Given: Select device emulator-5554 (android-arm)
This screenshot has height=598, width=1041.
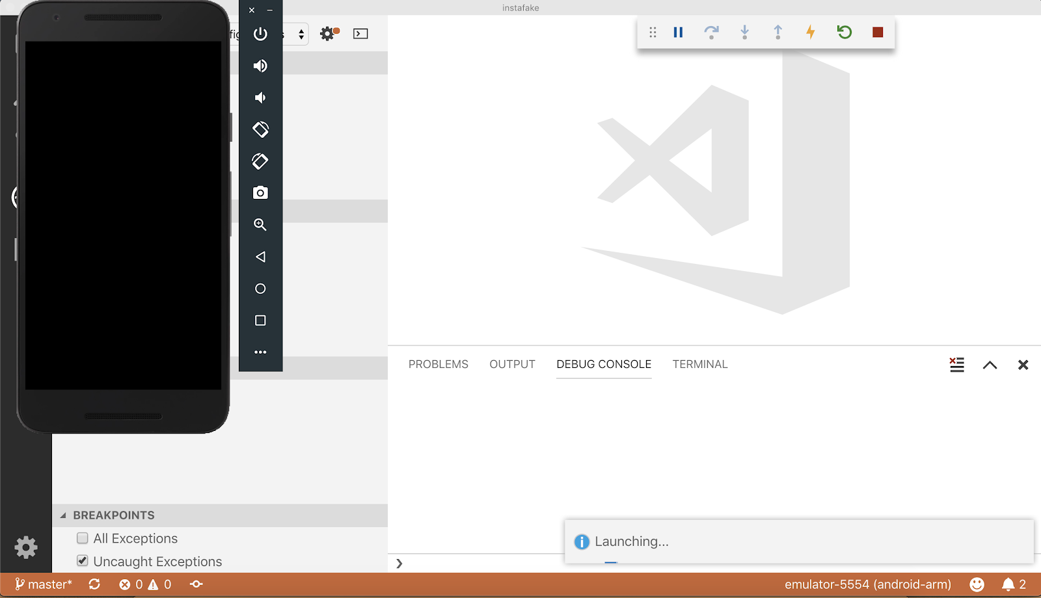Looking at the screenshot, I should (x=868, y=584).
